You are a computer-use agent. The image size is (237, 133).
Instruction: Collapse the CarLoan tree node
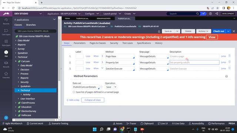tap(16, 61)
